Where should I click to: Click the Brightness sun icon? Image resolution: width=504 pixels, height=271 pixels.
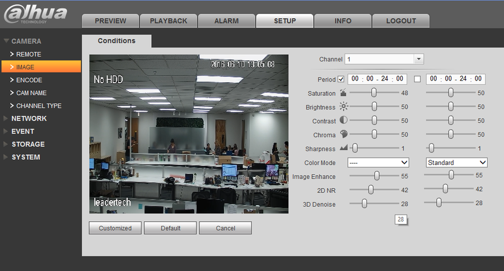point(343,107)
